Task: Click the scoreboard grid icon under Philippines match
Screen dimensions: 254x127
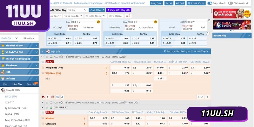Action: point(53,97)
